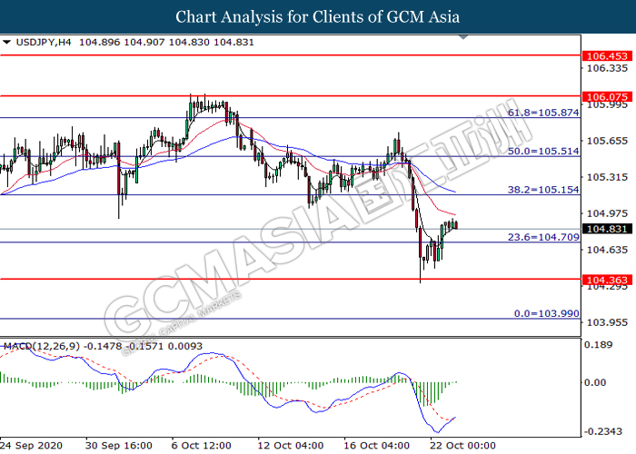Viewport: 636px width, 454px height.
Task: Click the 106.453 red price label
Action: point(607,56)
